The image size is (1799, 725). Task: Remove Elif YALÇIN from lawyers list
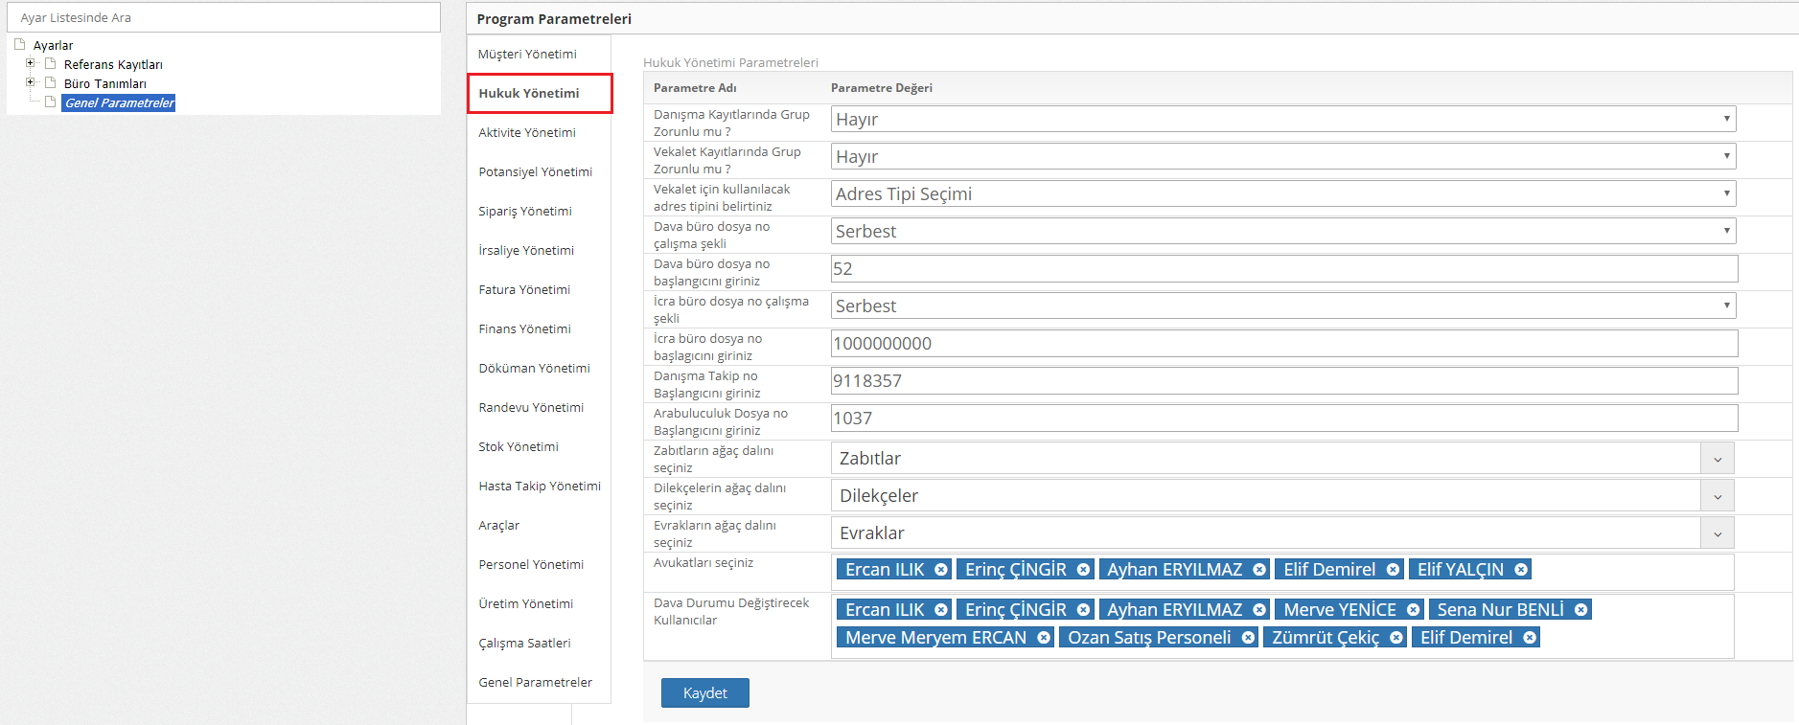click(x=1520, y=570)
